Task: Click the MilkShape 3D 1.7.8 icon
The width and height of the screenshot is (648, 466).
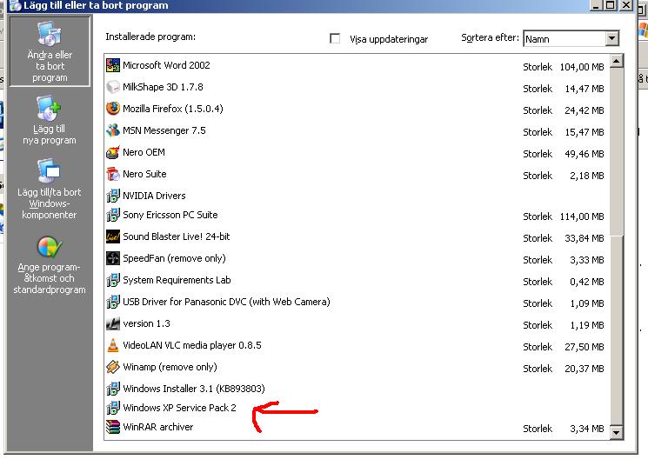Action: pos(113,87)
